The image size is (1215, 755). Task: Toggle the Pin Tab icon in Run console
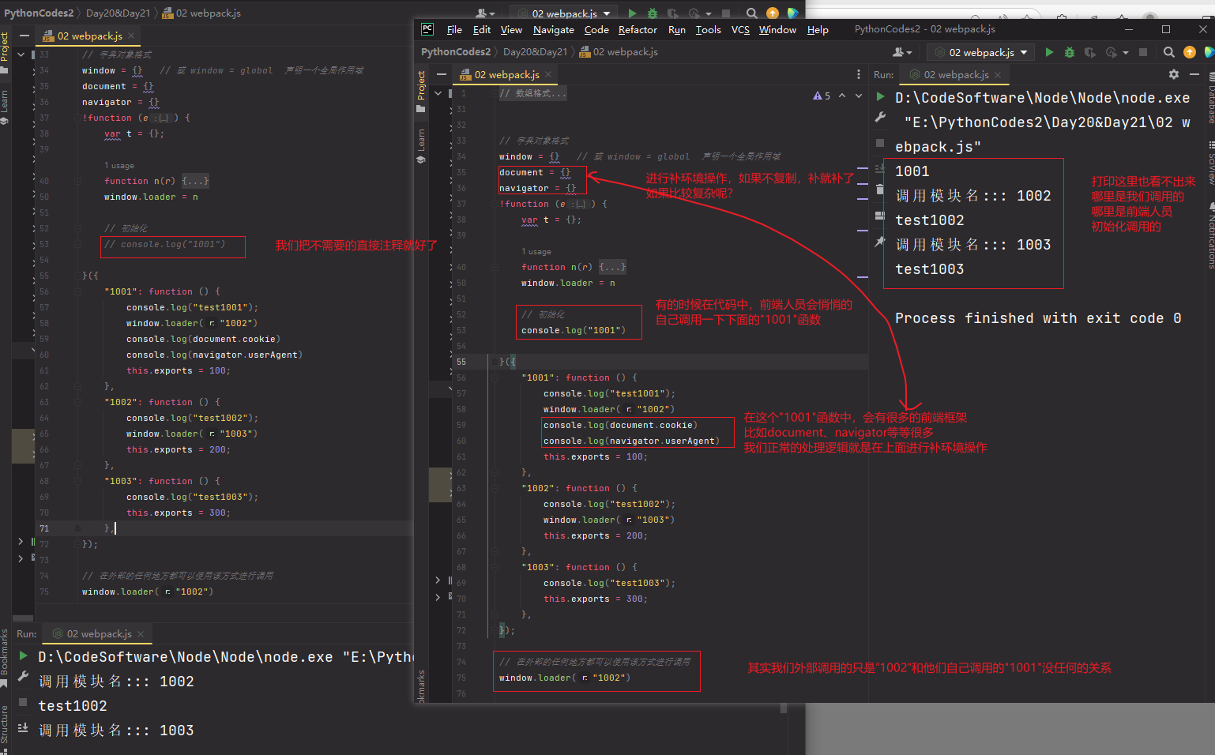tap(880, 242)
